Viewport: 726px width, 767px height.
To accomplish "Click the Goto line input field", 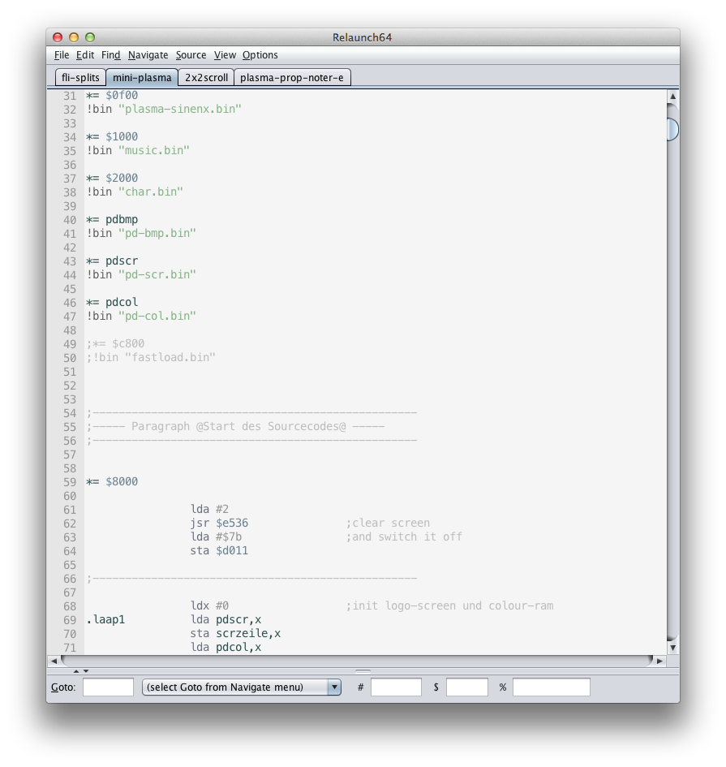I will (108, 687).
